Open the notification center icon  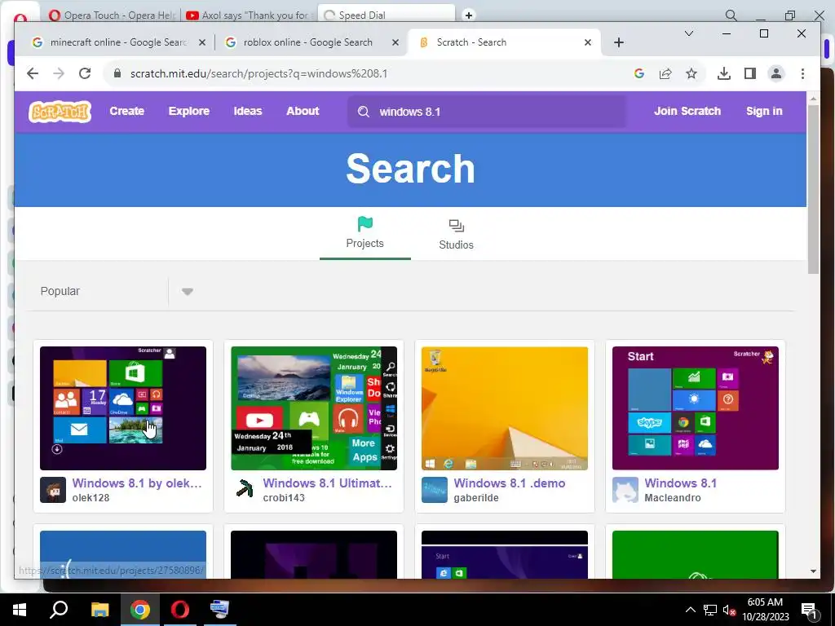coord(808,611)
